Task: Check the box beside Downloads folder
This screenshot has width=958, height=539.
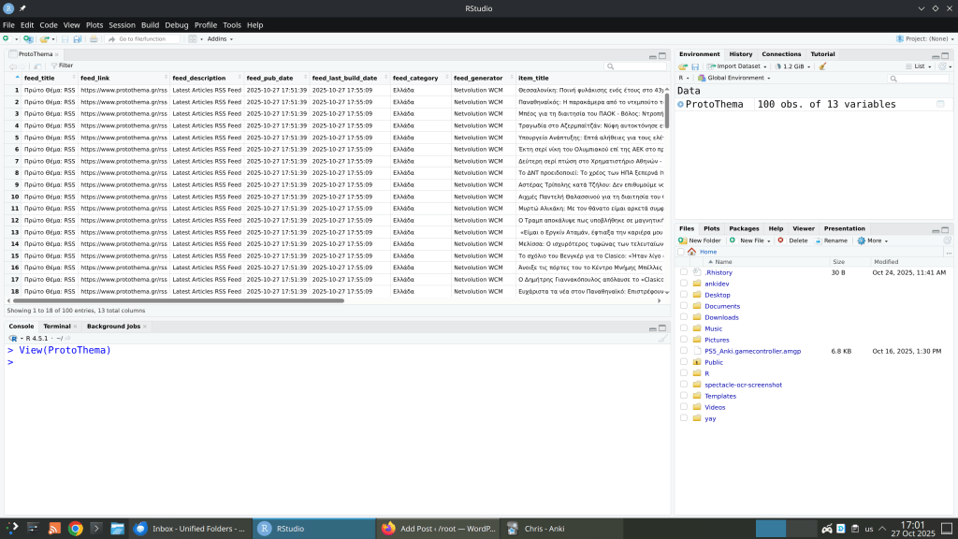Action: coord(684,317)
